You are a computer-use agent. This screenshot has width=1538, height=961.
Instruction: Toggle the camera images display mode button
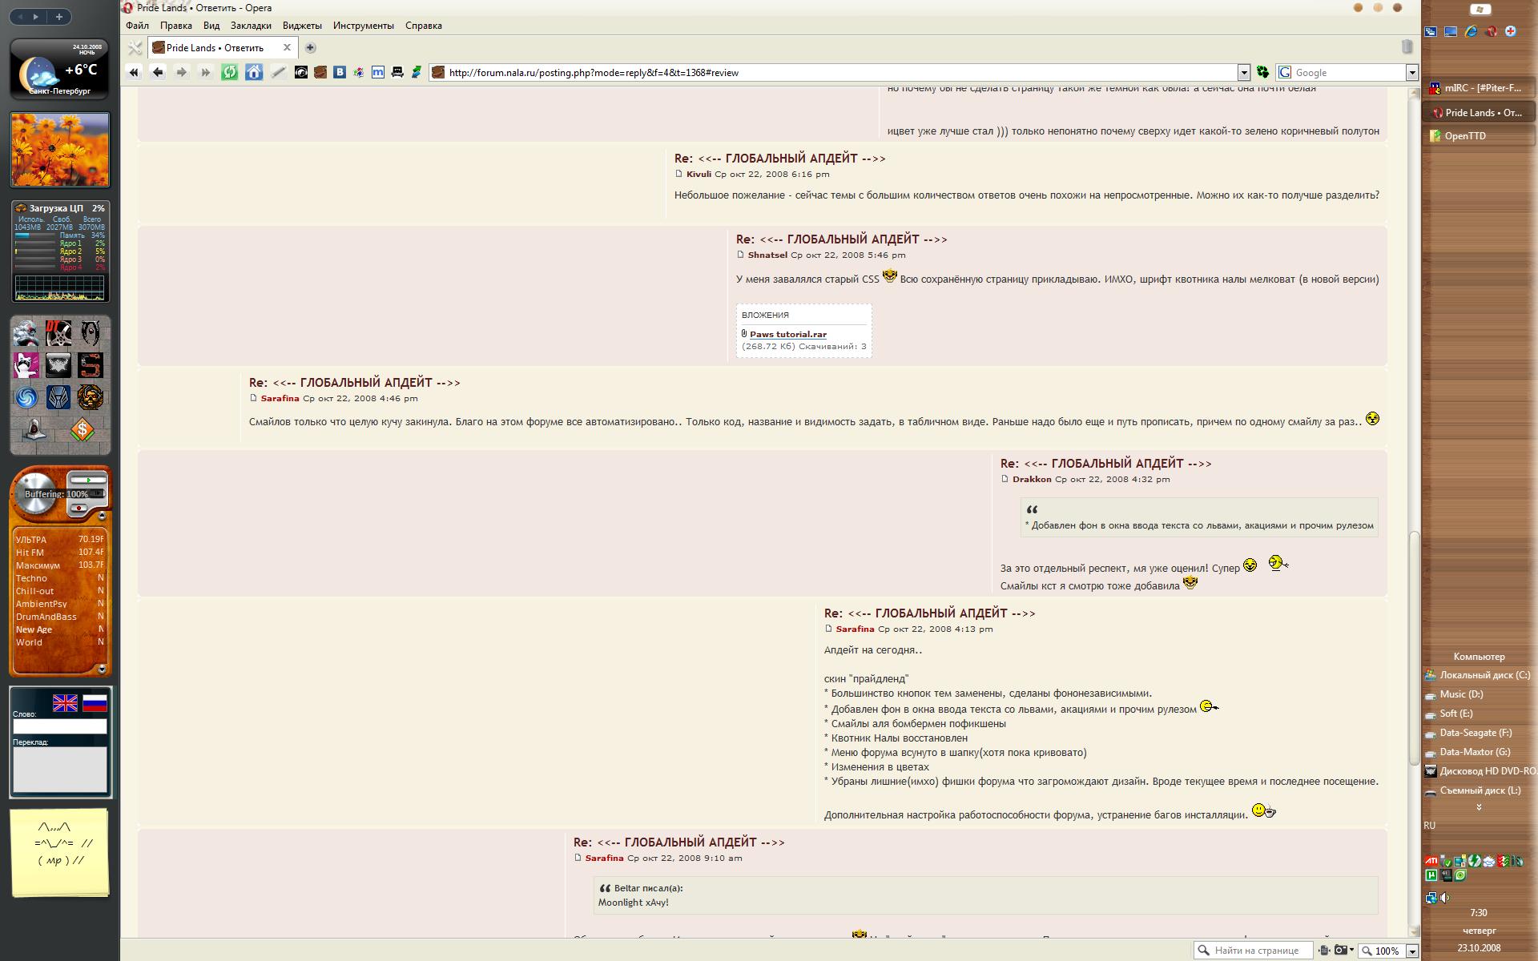point(1342,951)
